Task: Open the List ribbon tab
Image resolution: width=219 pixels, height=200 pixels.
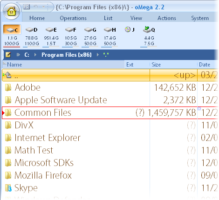Action: point(108,18)
